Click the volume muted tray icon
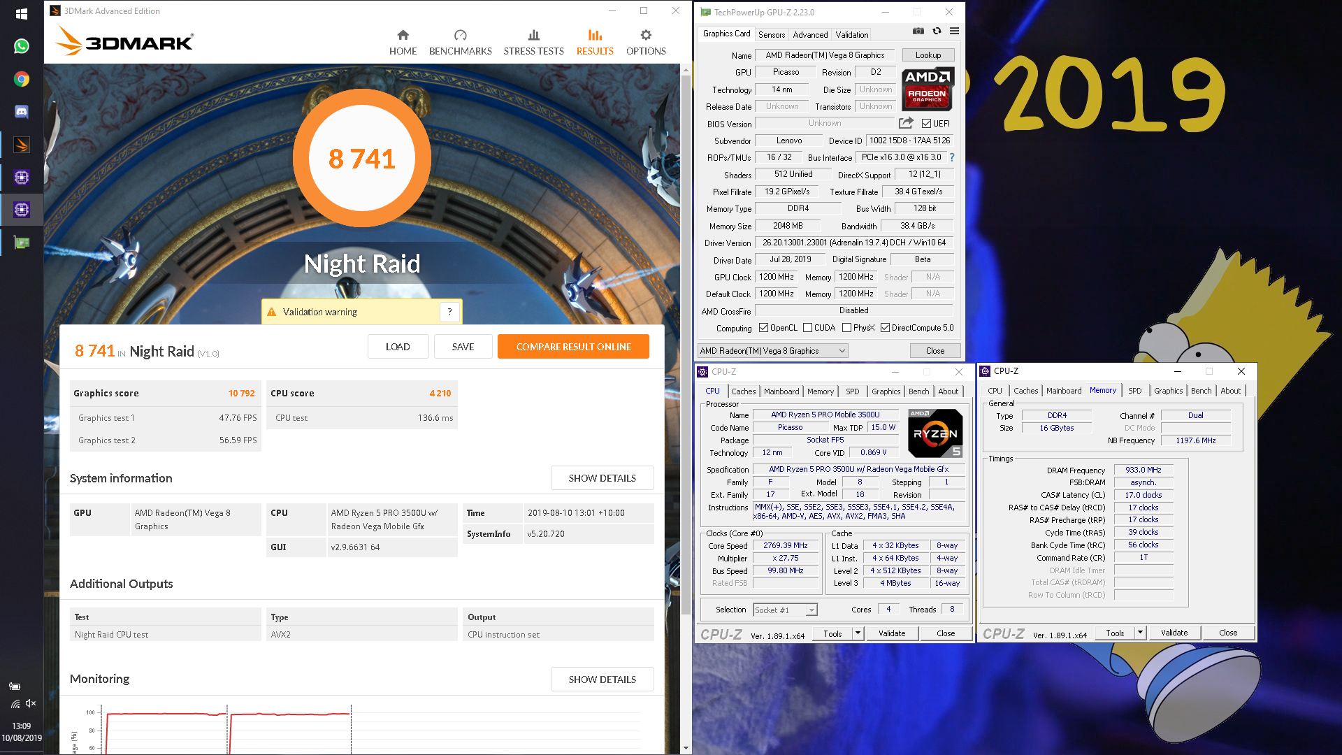This screenshot has width=1342, height=755. click(x=30, y=703)
